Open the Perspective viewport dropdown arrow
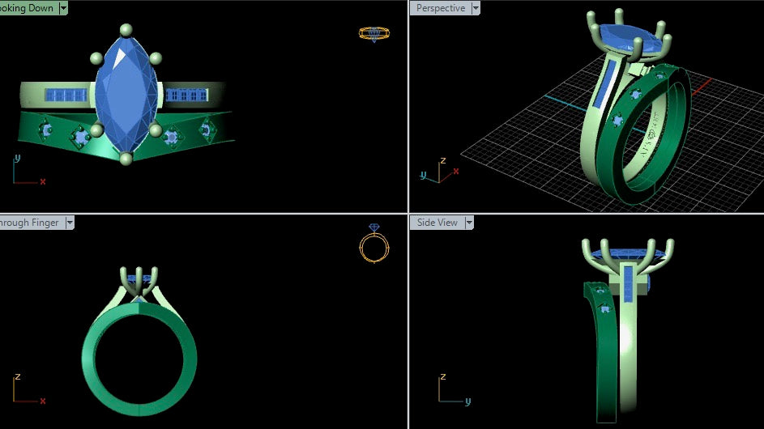This screenshot has height=429, width=764. [x=476, y=8]
